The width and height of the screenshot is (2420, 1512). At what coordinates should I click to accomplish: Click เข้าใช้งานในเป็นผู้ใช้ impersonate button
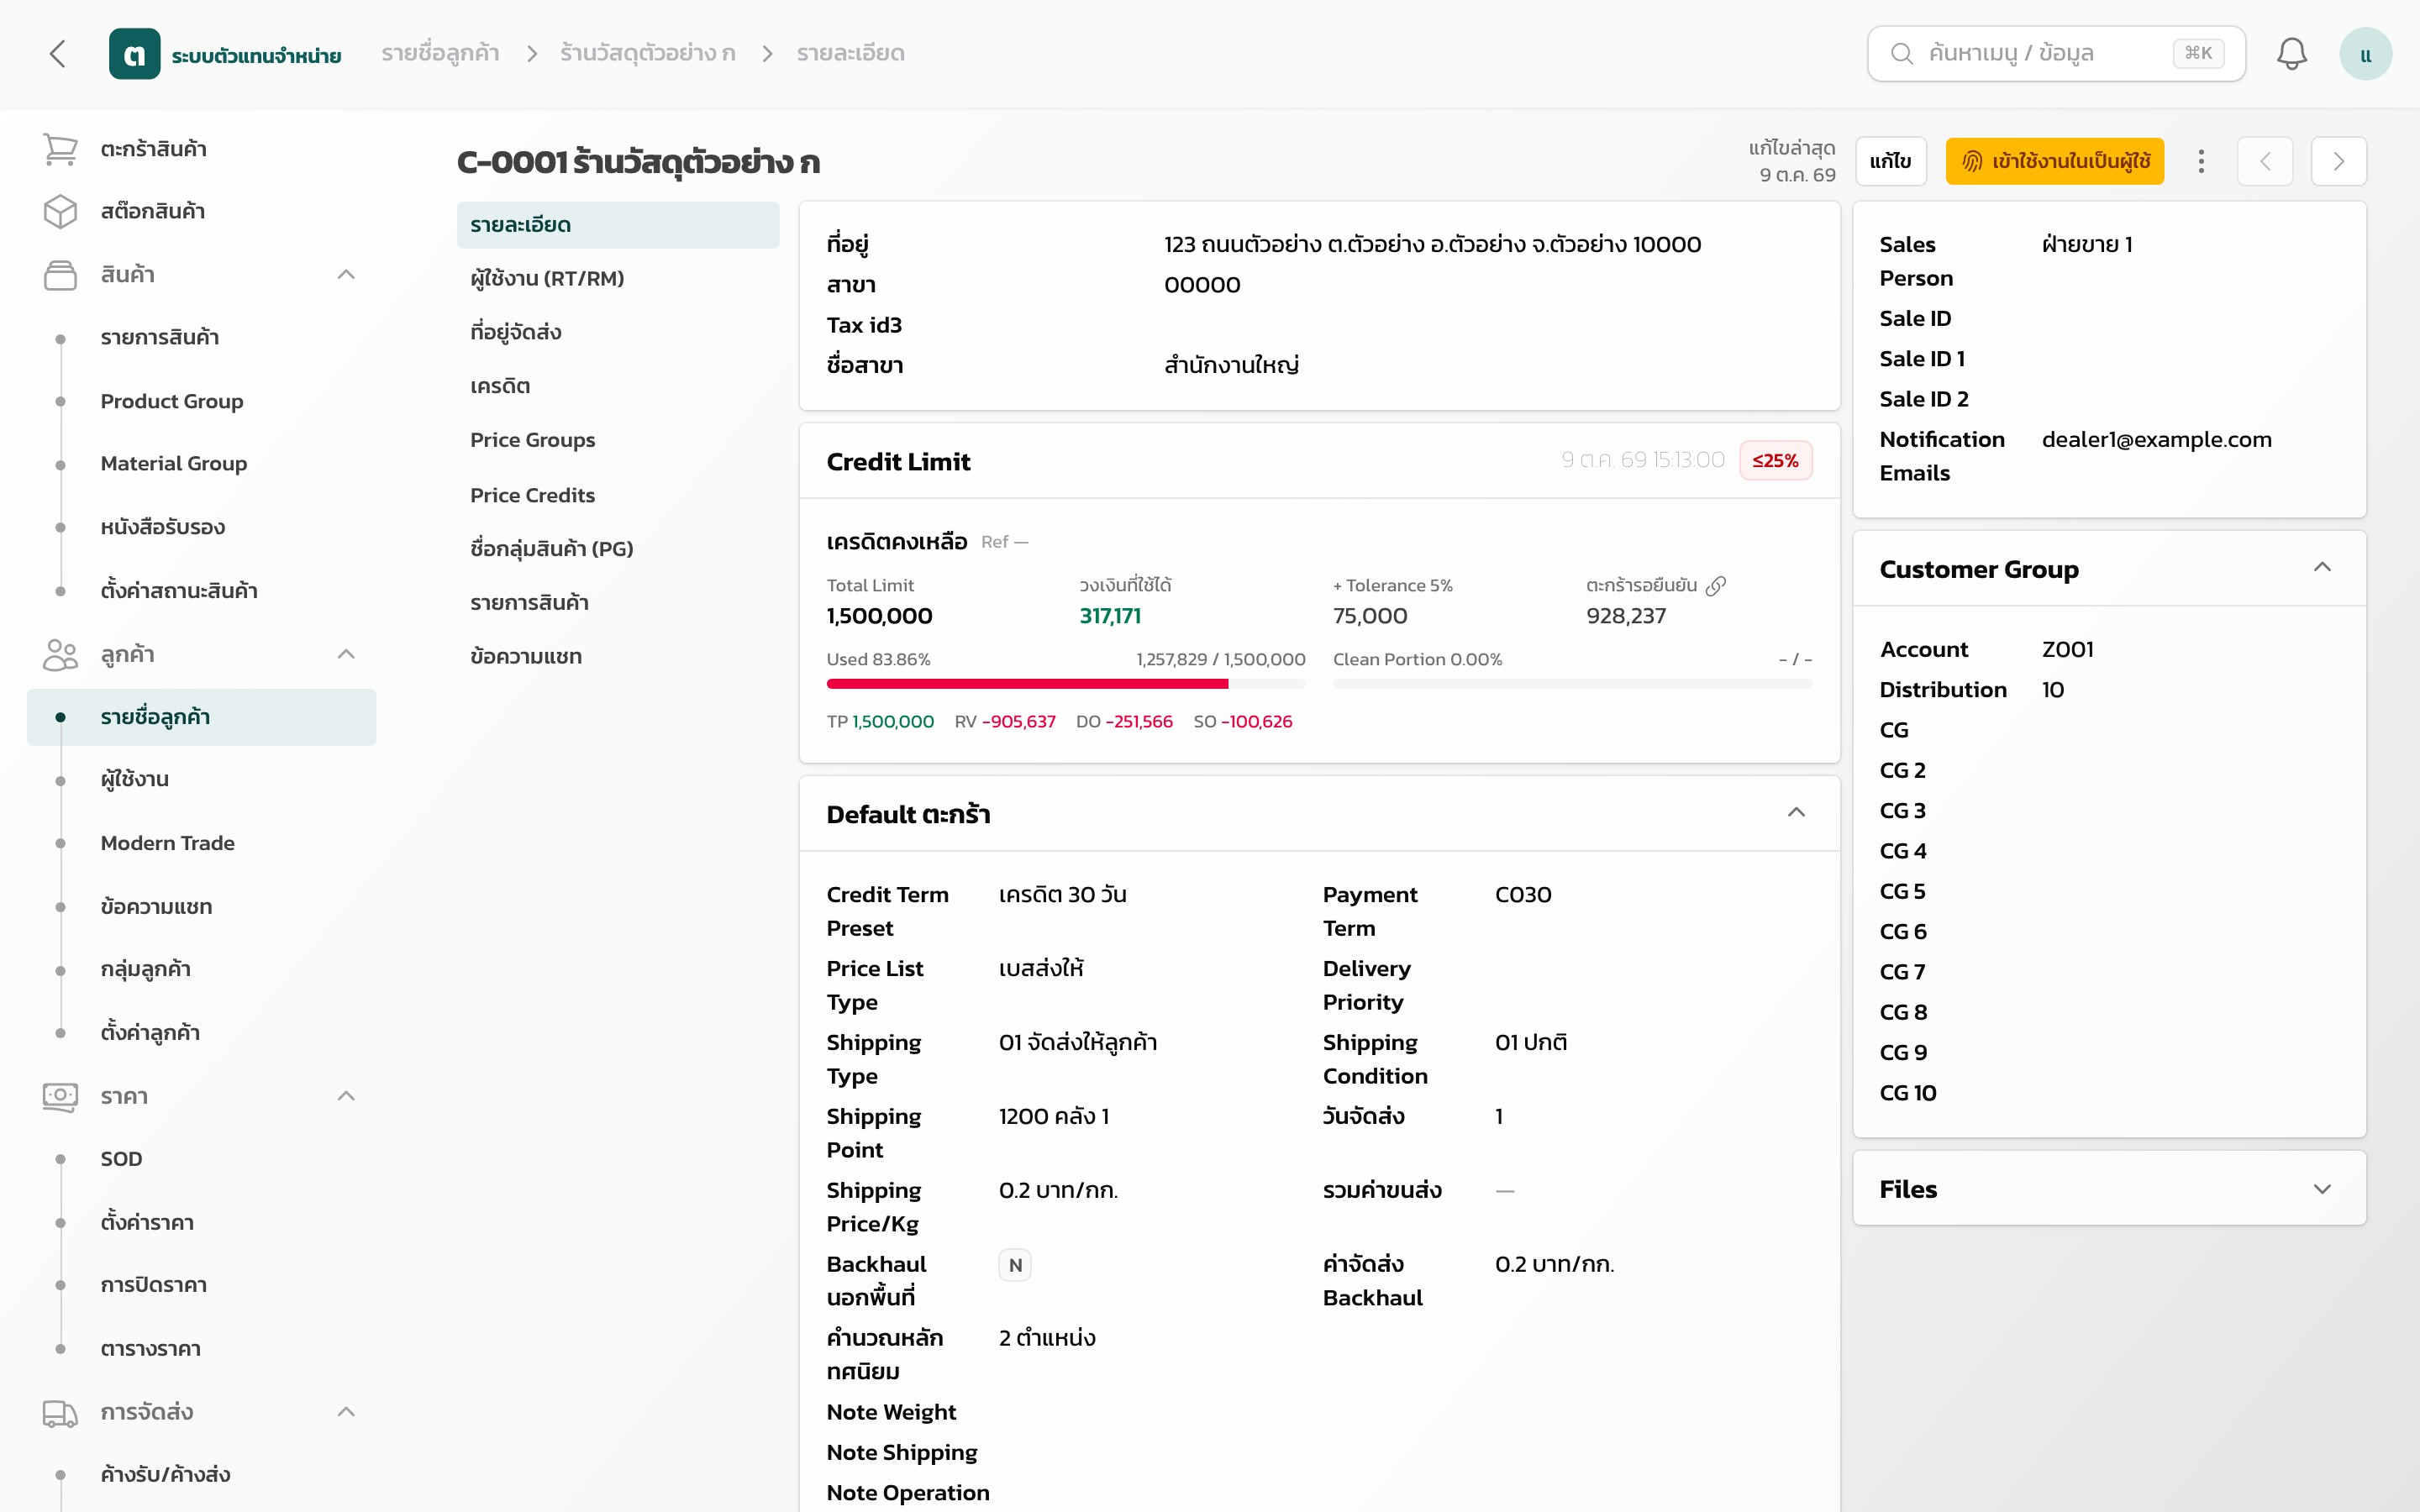[2054, 161]
